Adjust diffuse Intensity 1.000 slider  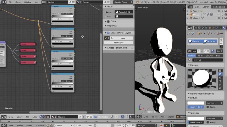pyautogui.click(x=196, y=107)
